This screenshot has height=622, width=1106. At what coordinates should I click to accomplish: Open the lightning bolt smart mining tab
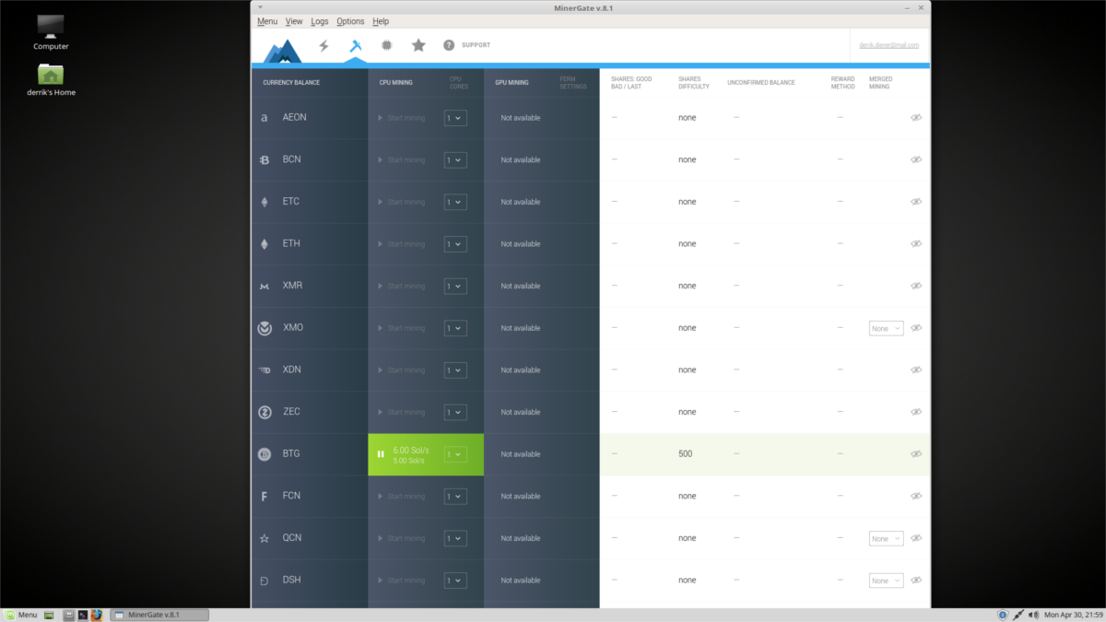(324, 45)
